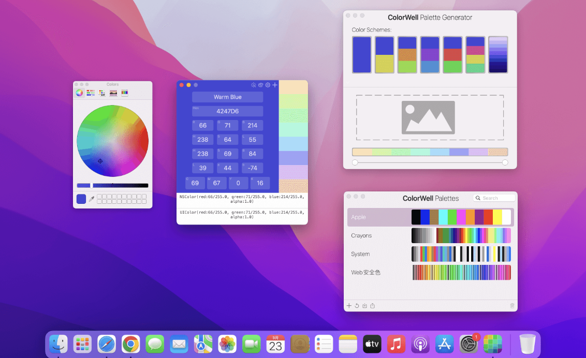Click the Warm Blue color name field
This screenshot has width=586, height=358.
227,97
